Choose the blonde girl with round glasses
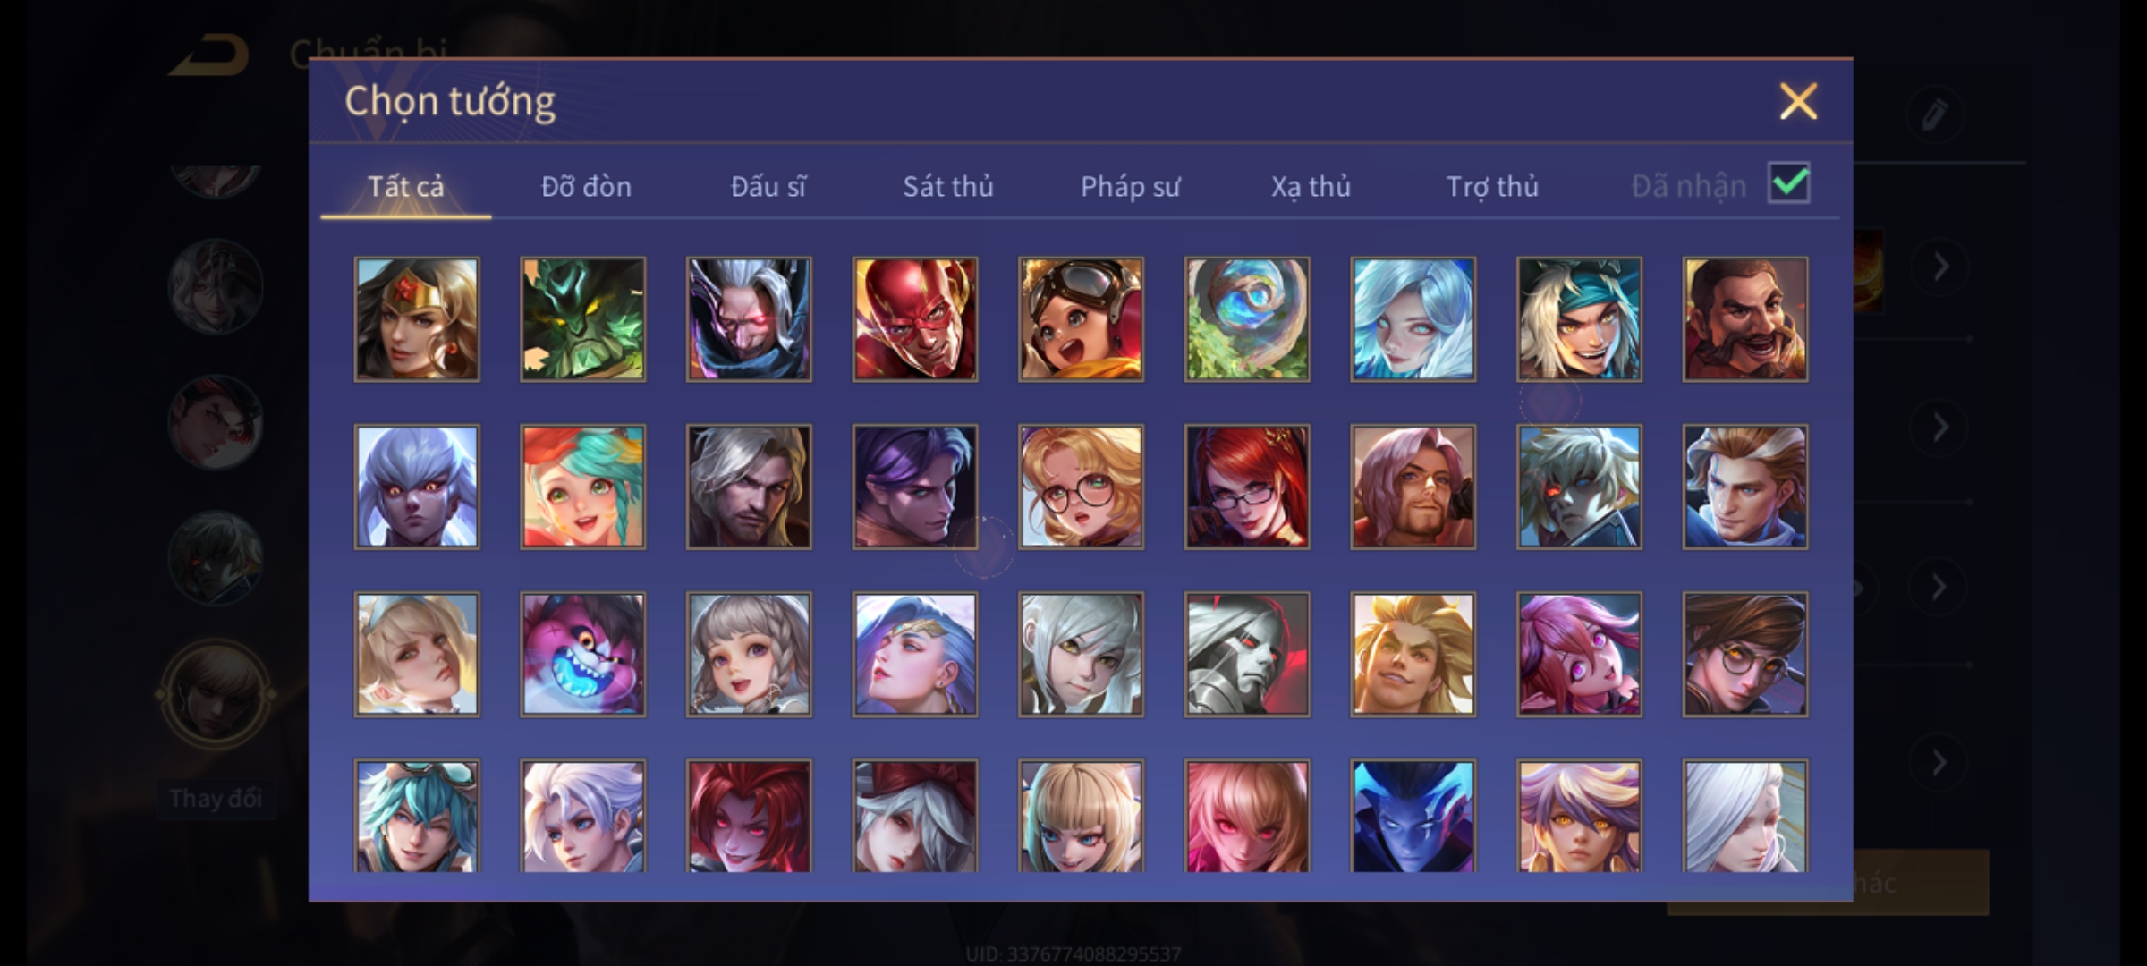Viewport: 2147px width, 966px height. [1081, 487]
